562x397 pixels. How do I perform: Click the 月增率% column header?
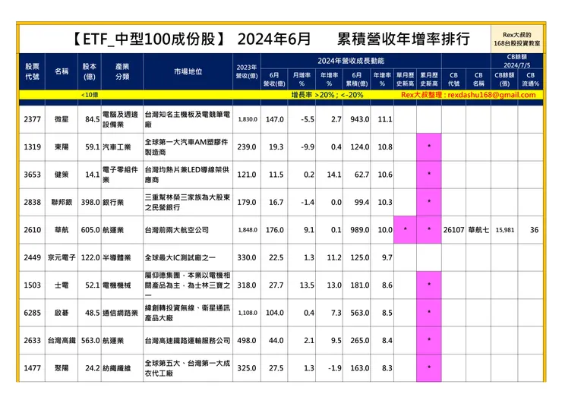pyautogui.click(x=302, y=79)
